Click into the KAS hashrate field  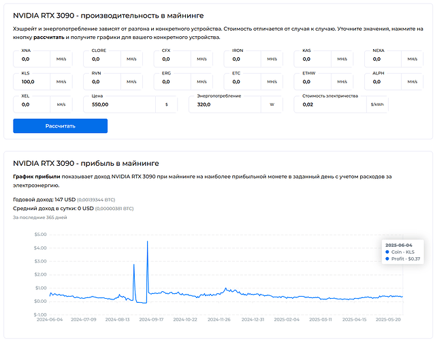coord(312,59)
